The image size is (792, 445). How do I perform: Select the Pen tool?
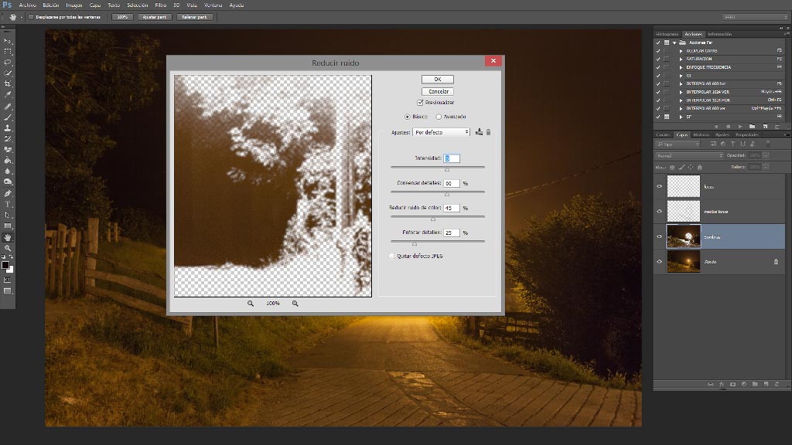pos(8,194)
